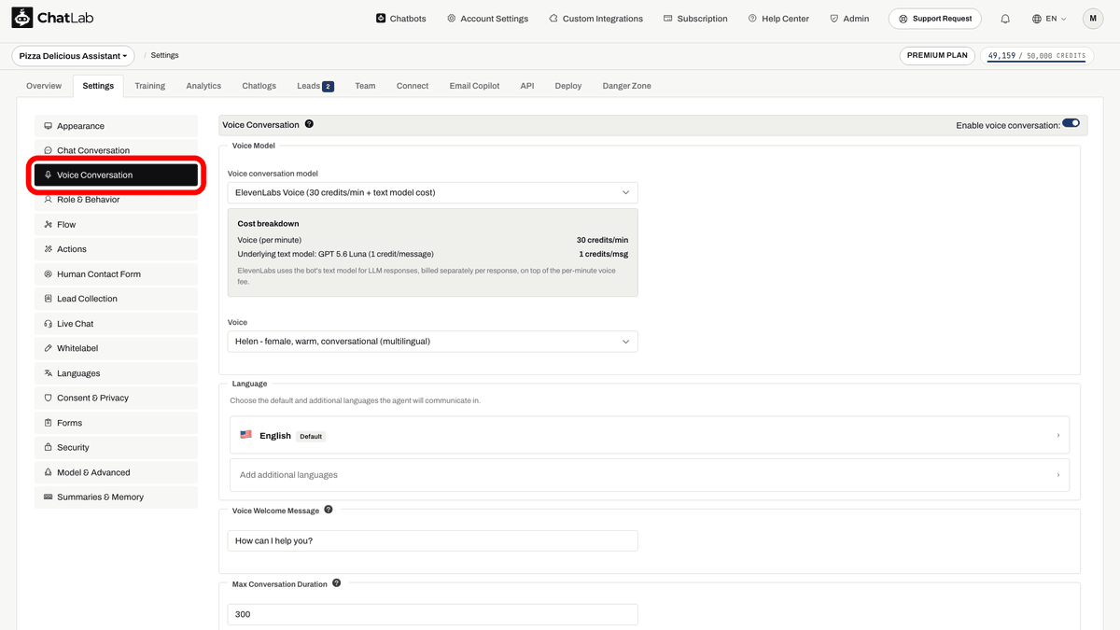The image size is (1120, 630).
Task: Select Whitelabel in the sidebar
Action: coord(116,348)
